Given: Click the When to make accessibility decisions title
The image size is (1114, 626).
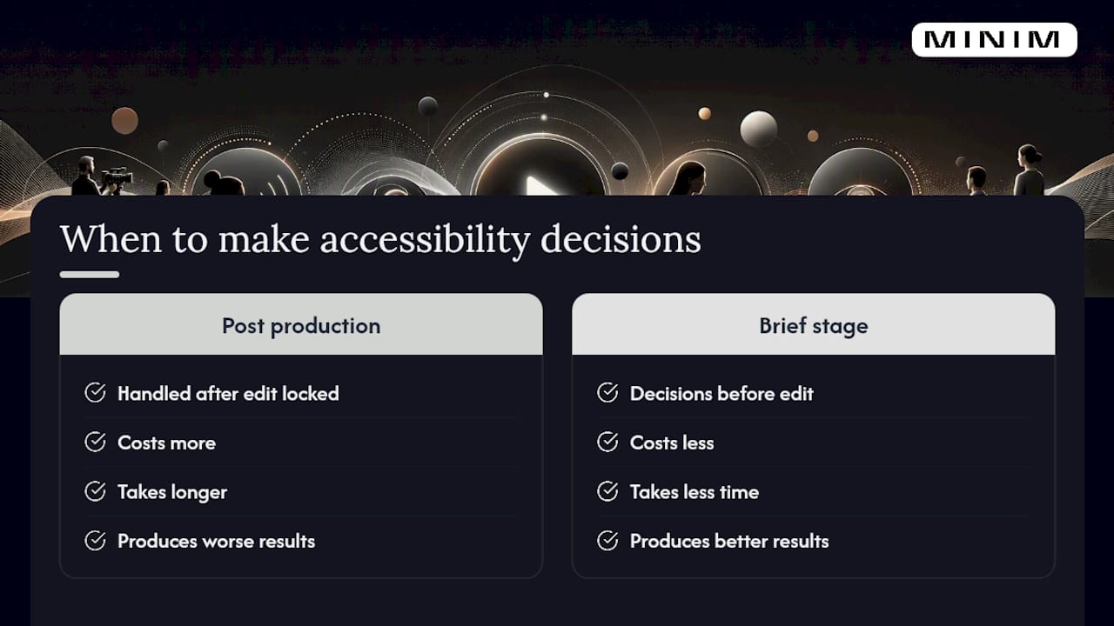Looking at the screenshot, I should click(380, 241).
